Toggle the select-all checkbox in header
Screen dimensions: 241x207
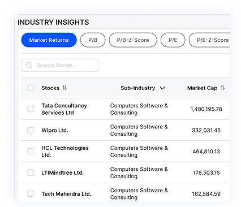(31, 88)
